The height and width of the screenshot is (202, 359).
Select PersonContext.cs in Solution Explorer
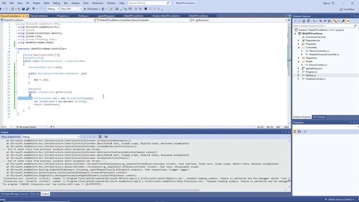click(318, 65)
